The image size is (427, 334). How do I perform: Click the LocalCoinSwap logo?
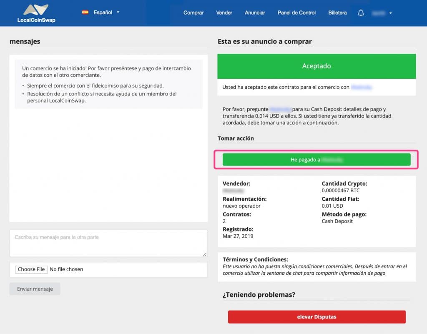click(x=36, y=13)
